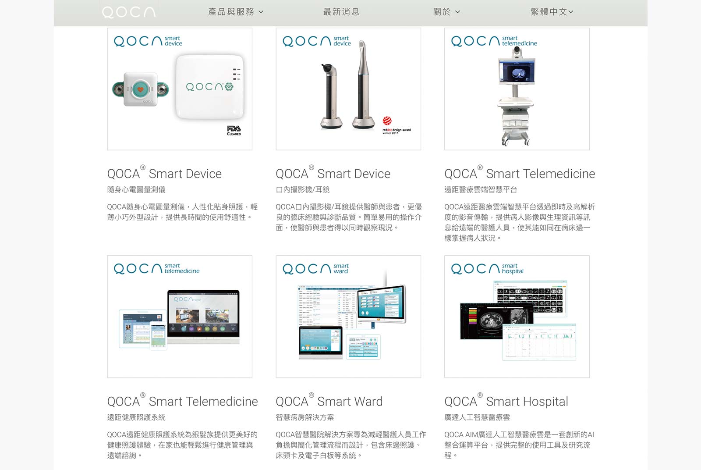Click the QOCA smart ward logo
701x470 pixels.
click(x=316, y=269)
